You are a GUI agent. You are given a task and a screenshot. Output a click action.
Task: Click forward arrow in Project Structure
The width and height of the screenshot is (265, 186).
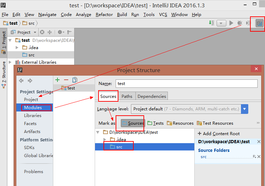pyautogui.click(x=30, y=80)
